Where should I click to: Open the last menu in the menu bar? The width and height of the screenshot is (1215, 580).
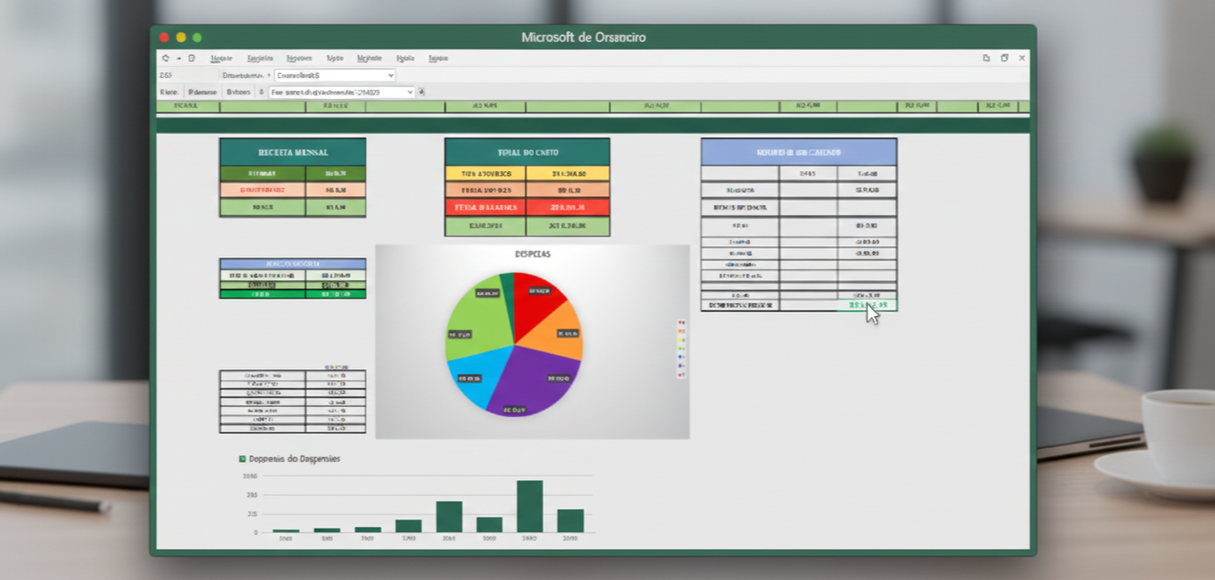point(438,58)
